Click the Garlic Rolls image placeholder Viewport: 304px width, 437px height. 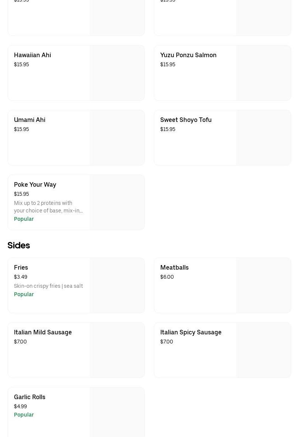pos(117,413)
